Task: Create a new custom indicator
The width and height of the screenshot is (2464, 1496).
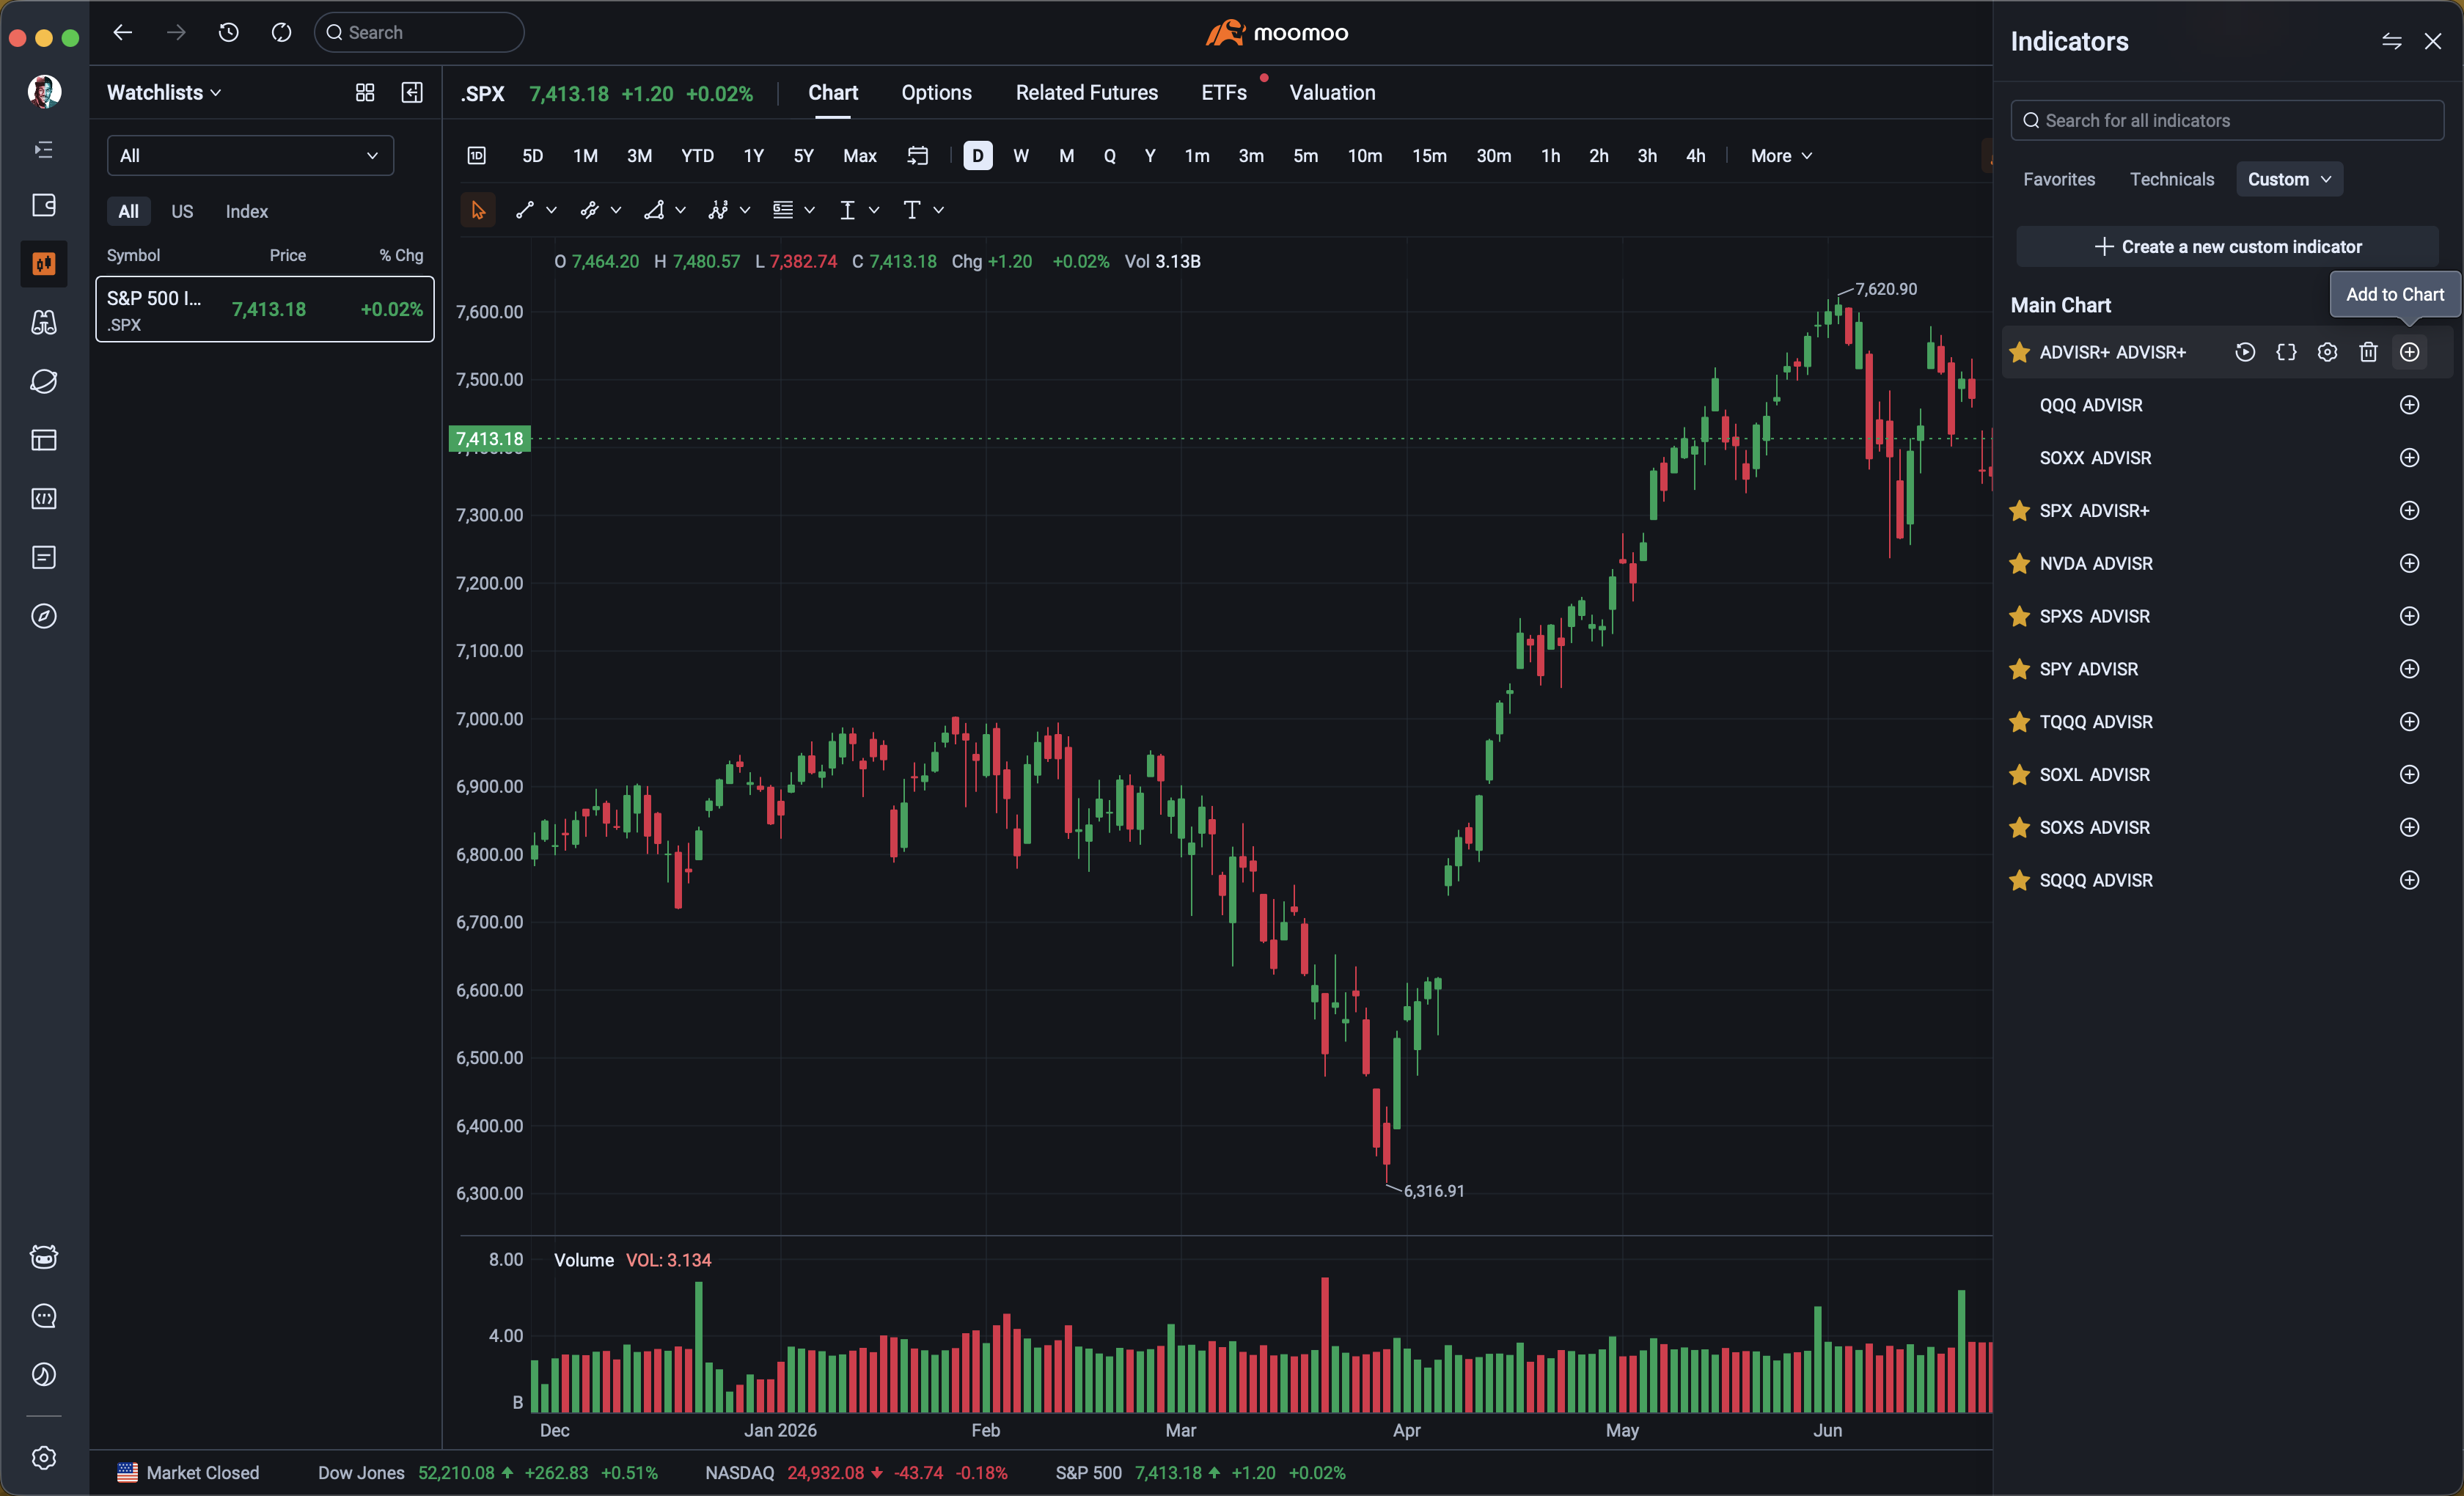Action: tap(2227, 247)
